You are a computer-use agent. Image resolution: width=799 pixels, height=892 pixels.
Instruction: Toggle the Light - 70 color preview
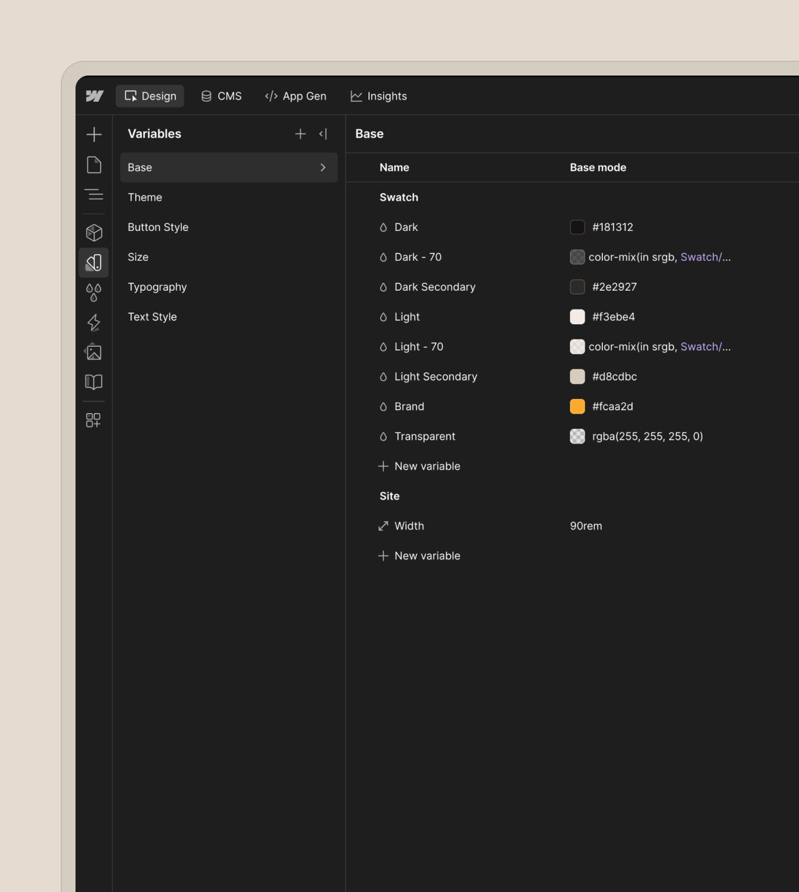click(577, 346)
